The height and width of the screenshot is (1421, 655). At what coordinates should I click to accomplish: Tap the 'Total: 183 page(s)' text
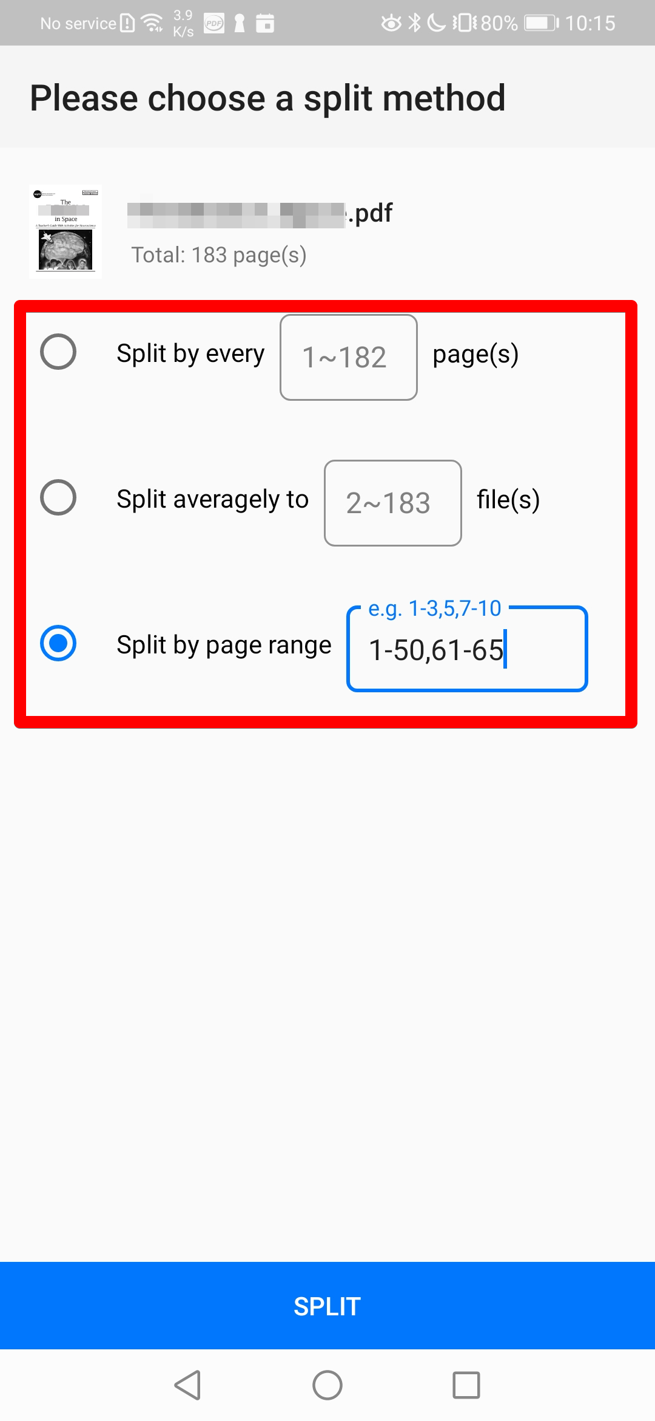point(219,255)
